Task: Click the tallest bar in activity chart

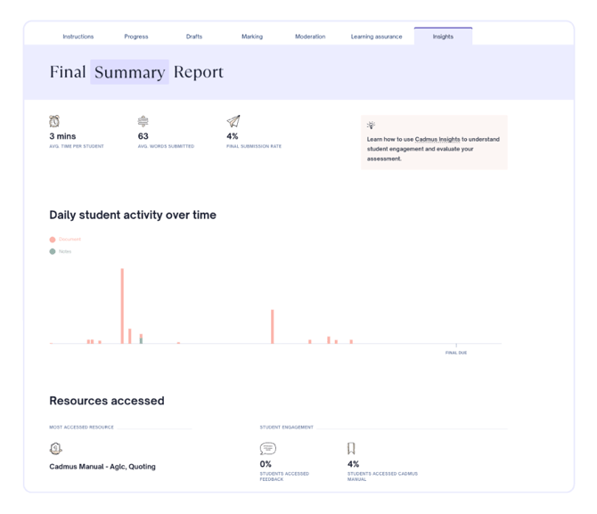Action: (x=122, y=306)
